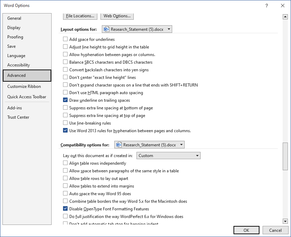Confirm changes with the OK button

(x=246, y=230)
